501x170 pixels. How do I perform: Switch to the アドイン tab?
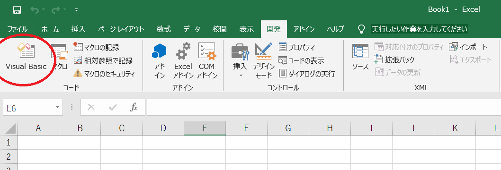pyautogui.click(x=304, y=29)
